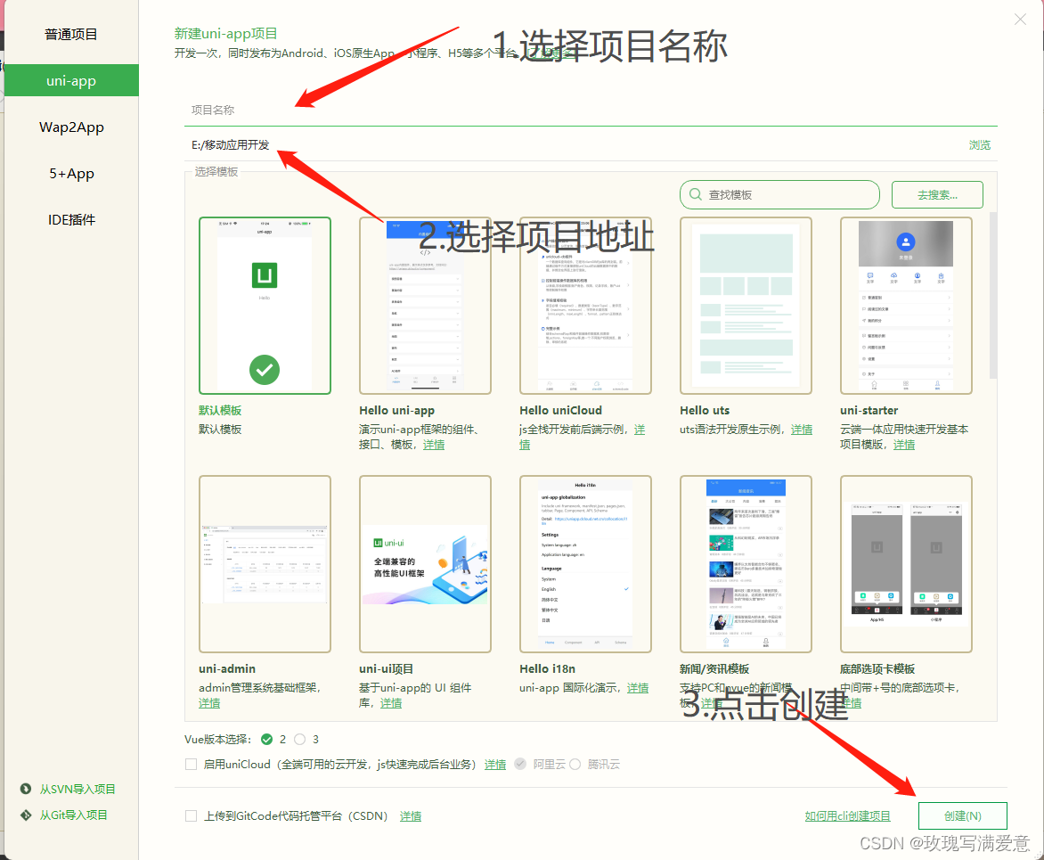Choose the Hello uts template thumbnail
This screenshot has height=860, width=1044.
(746, 305)
